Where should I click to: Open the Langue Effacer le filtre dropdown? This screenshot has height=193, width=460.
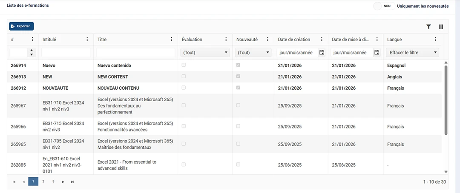412,53
